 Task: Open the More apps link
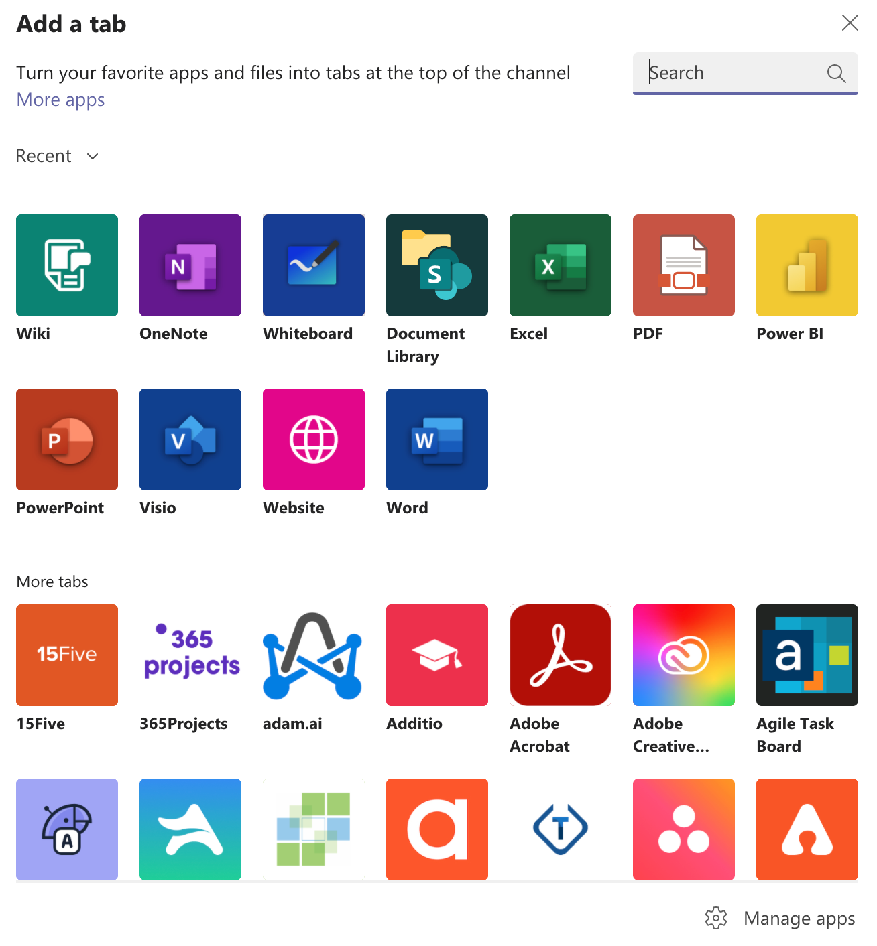[60, 100]
